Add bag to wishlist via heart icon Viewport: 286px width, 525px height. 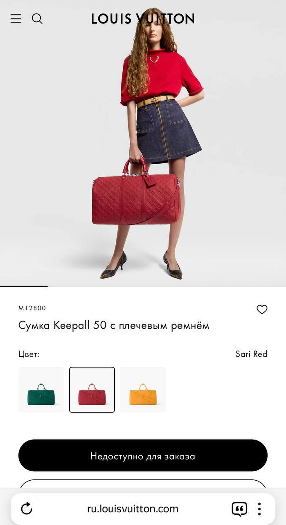[x=262, y=309]
